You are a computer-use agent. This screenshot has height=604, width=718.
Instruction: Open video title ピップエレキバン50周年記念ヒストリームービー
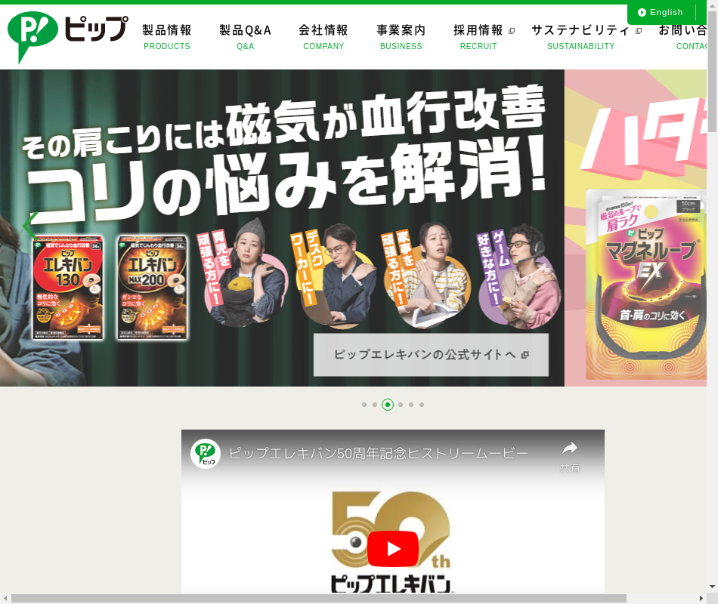(x=378, y=454)
